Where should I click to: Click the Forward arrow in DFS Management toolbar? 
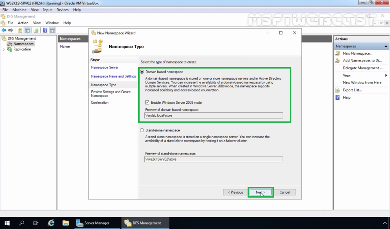pyautogui.click(x=11, y=30)
